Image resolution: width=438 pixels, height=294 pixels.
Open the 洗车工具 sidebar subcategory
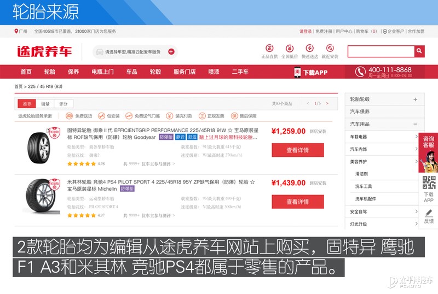[x=364, y=186]
